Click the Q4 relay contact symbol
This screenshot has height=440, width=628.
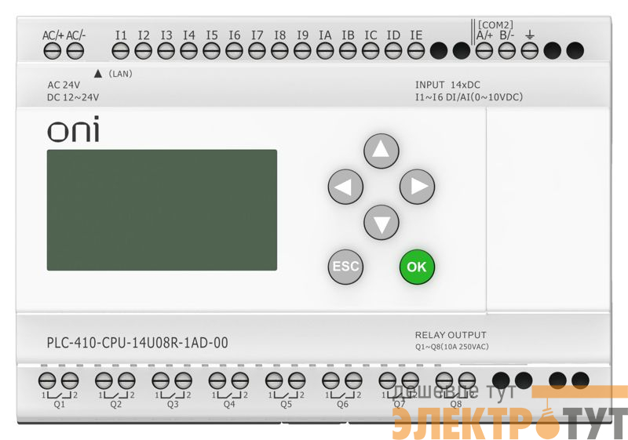(x=229, y=395)
